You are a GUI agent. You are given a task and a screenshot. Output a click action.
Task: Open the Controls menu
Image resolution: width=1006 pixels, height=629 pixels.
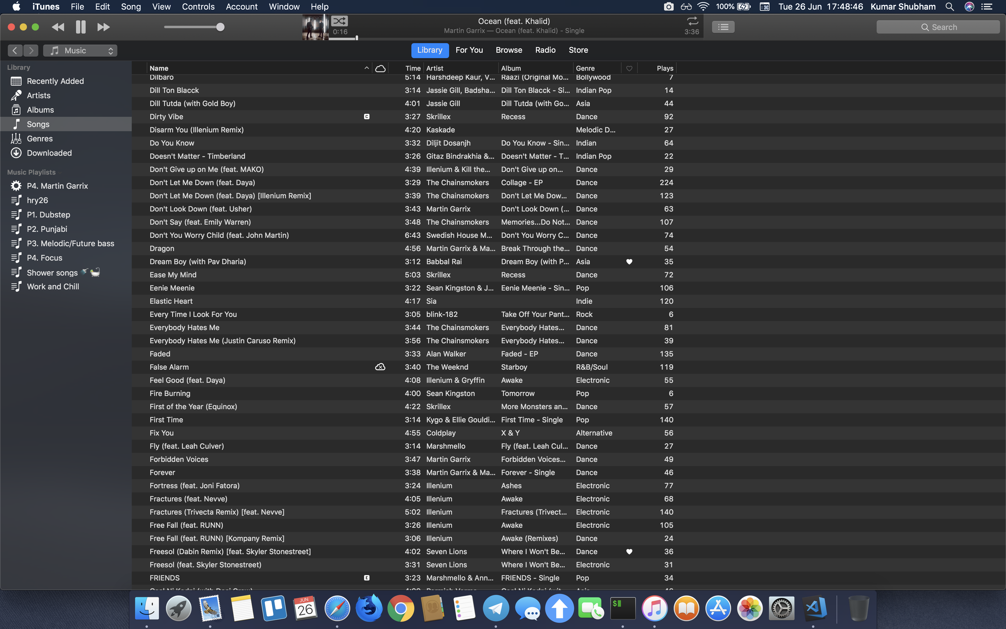(x=198, y=7)
